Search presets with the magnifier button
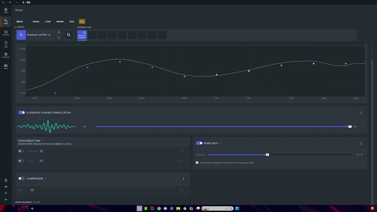377x212 pixels. coord(69,35)
